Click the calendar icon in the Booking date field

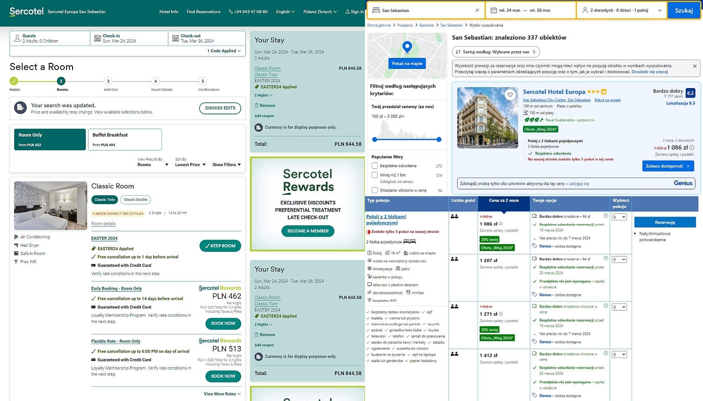point(494,10)
